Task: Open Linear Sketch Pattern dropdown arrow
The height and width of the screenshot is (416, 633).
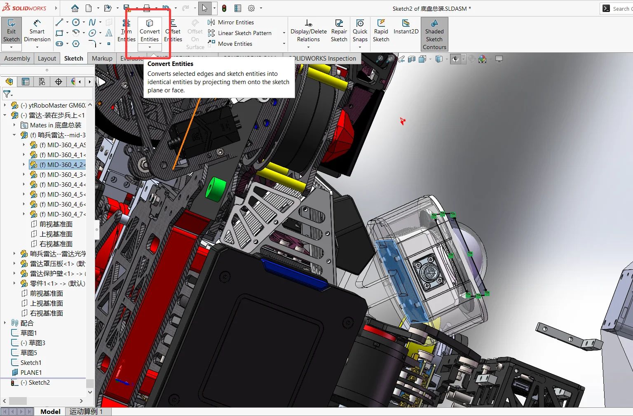Action: [284, 33]
